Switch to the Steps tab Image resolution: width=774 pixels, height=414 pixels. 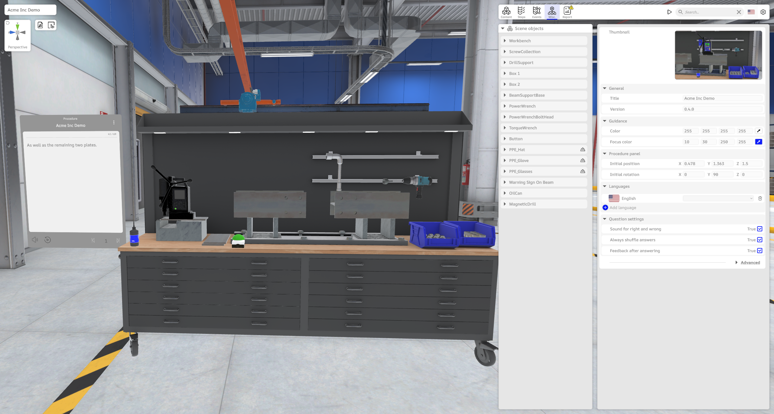tap(521, 12)
